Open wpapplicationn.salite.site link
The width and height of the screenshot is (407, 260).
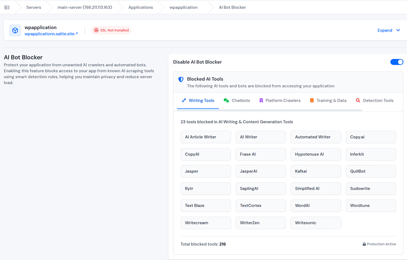tap(51, 34)
